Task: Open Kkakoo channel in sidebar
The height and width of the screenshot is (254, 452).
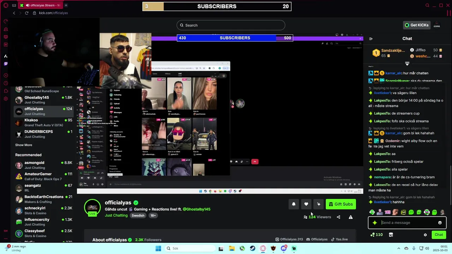Action: [x=43, y=122]
